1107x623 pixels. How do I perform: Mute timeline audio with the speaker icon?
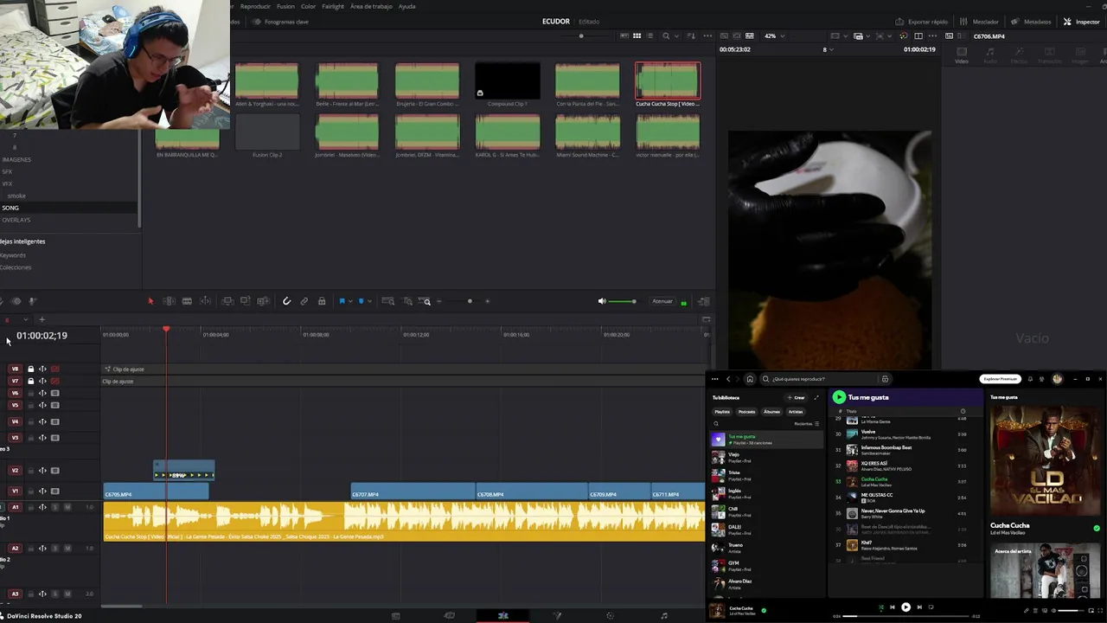602,301
